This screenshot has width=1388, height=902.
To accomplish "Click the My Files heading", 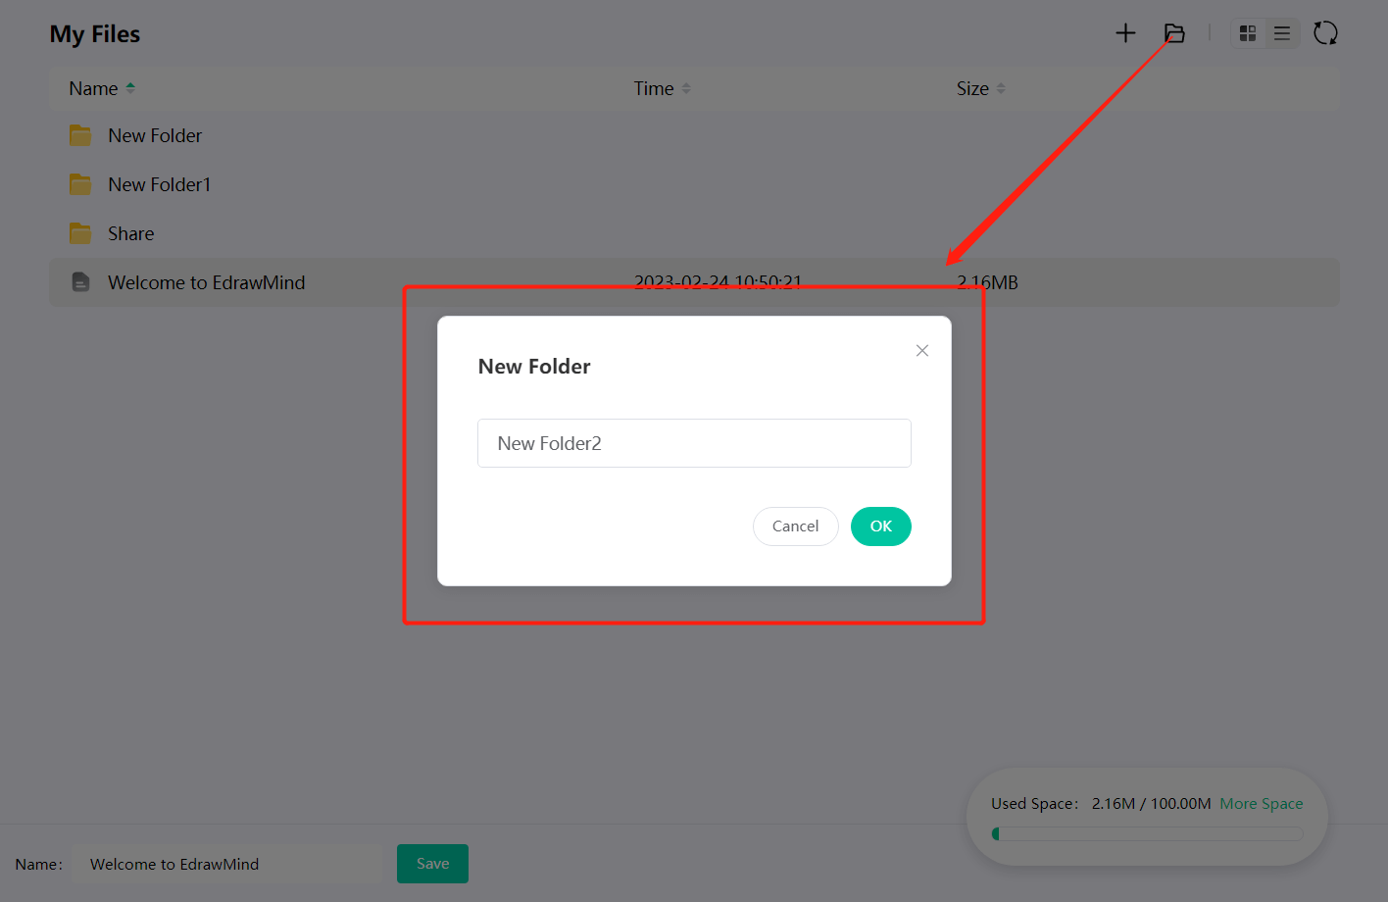I will pos(95,34).
